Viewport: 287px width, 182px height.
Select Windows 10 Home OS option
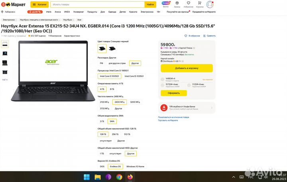click(135, 166)
